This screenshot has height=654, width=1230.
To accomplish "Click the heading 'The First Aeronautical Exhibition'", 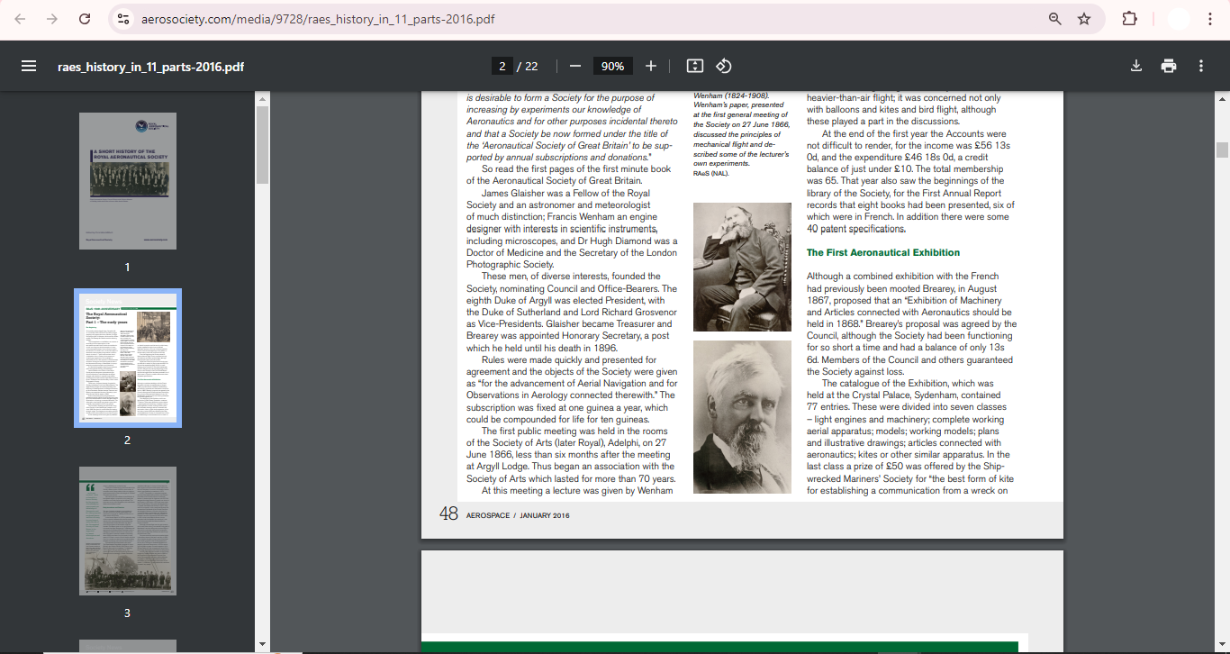I will click(x=882, y=253).
